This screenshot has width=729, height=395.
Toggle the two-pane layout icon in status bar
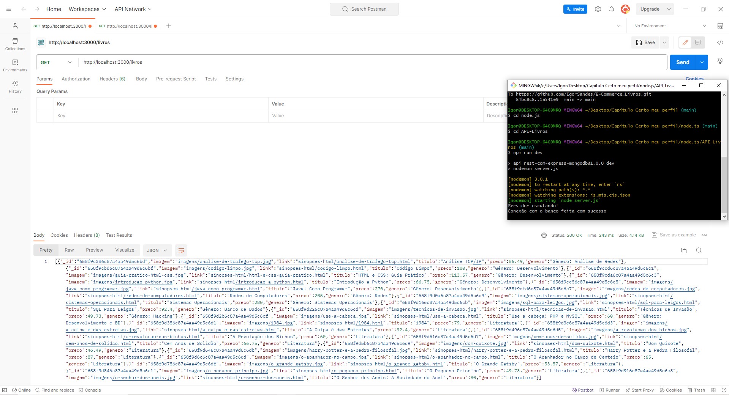pos(713,390)
